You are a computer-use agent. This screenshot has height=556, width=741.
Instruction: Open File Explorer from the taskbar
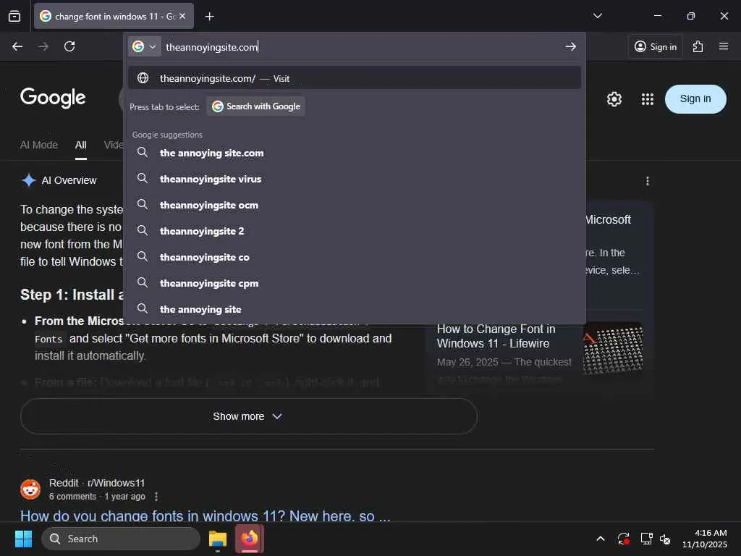(218, 539)
